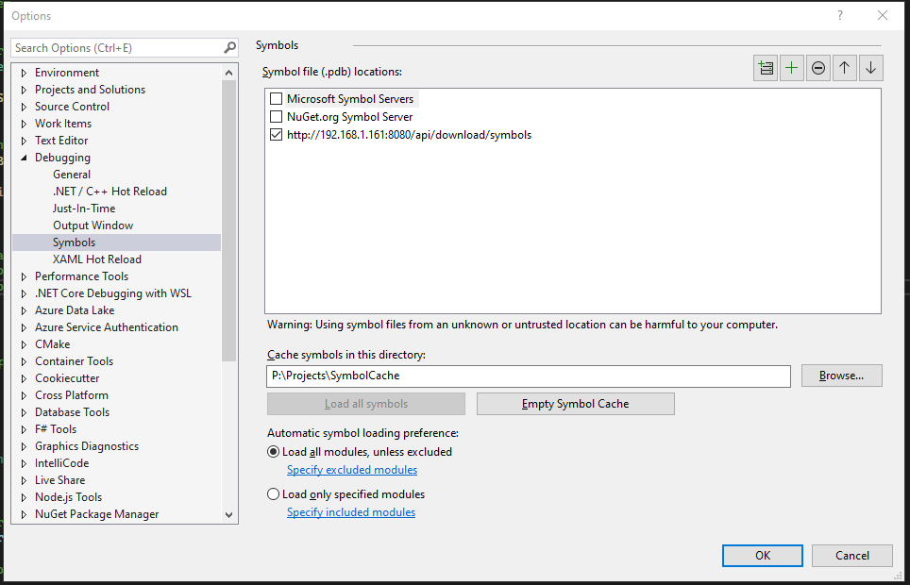This screenshot has height=585, width=910.
Task: Open the Just-In-Time debugging page
Action: (84, 209)
